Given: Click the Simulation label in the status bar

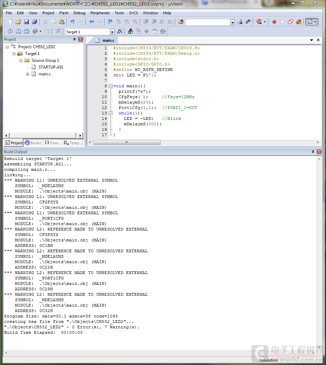Looking at the screenshot, I should 268,360.
